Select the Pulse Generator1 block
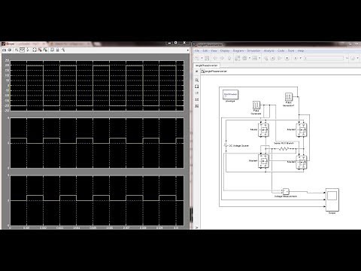Viewport: 361px width, 271px height. 289,96
